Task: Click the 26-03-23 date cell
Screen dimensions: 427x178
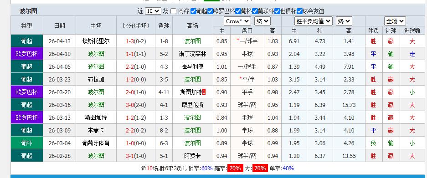Action: pyautogui.click(x=59, y=80)
